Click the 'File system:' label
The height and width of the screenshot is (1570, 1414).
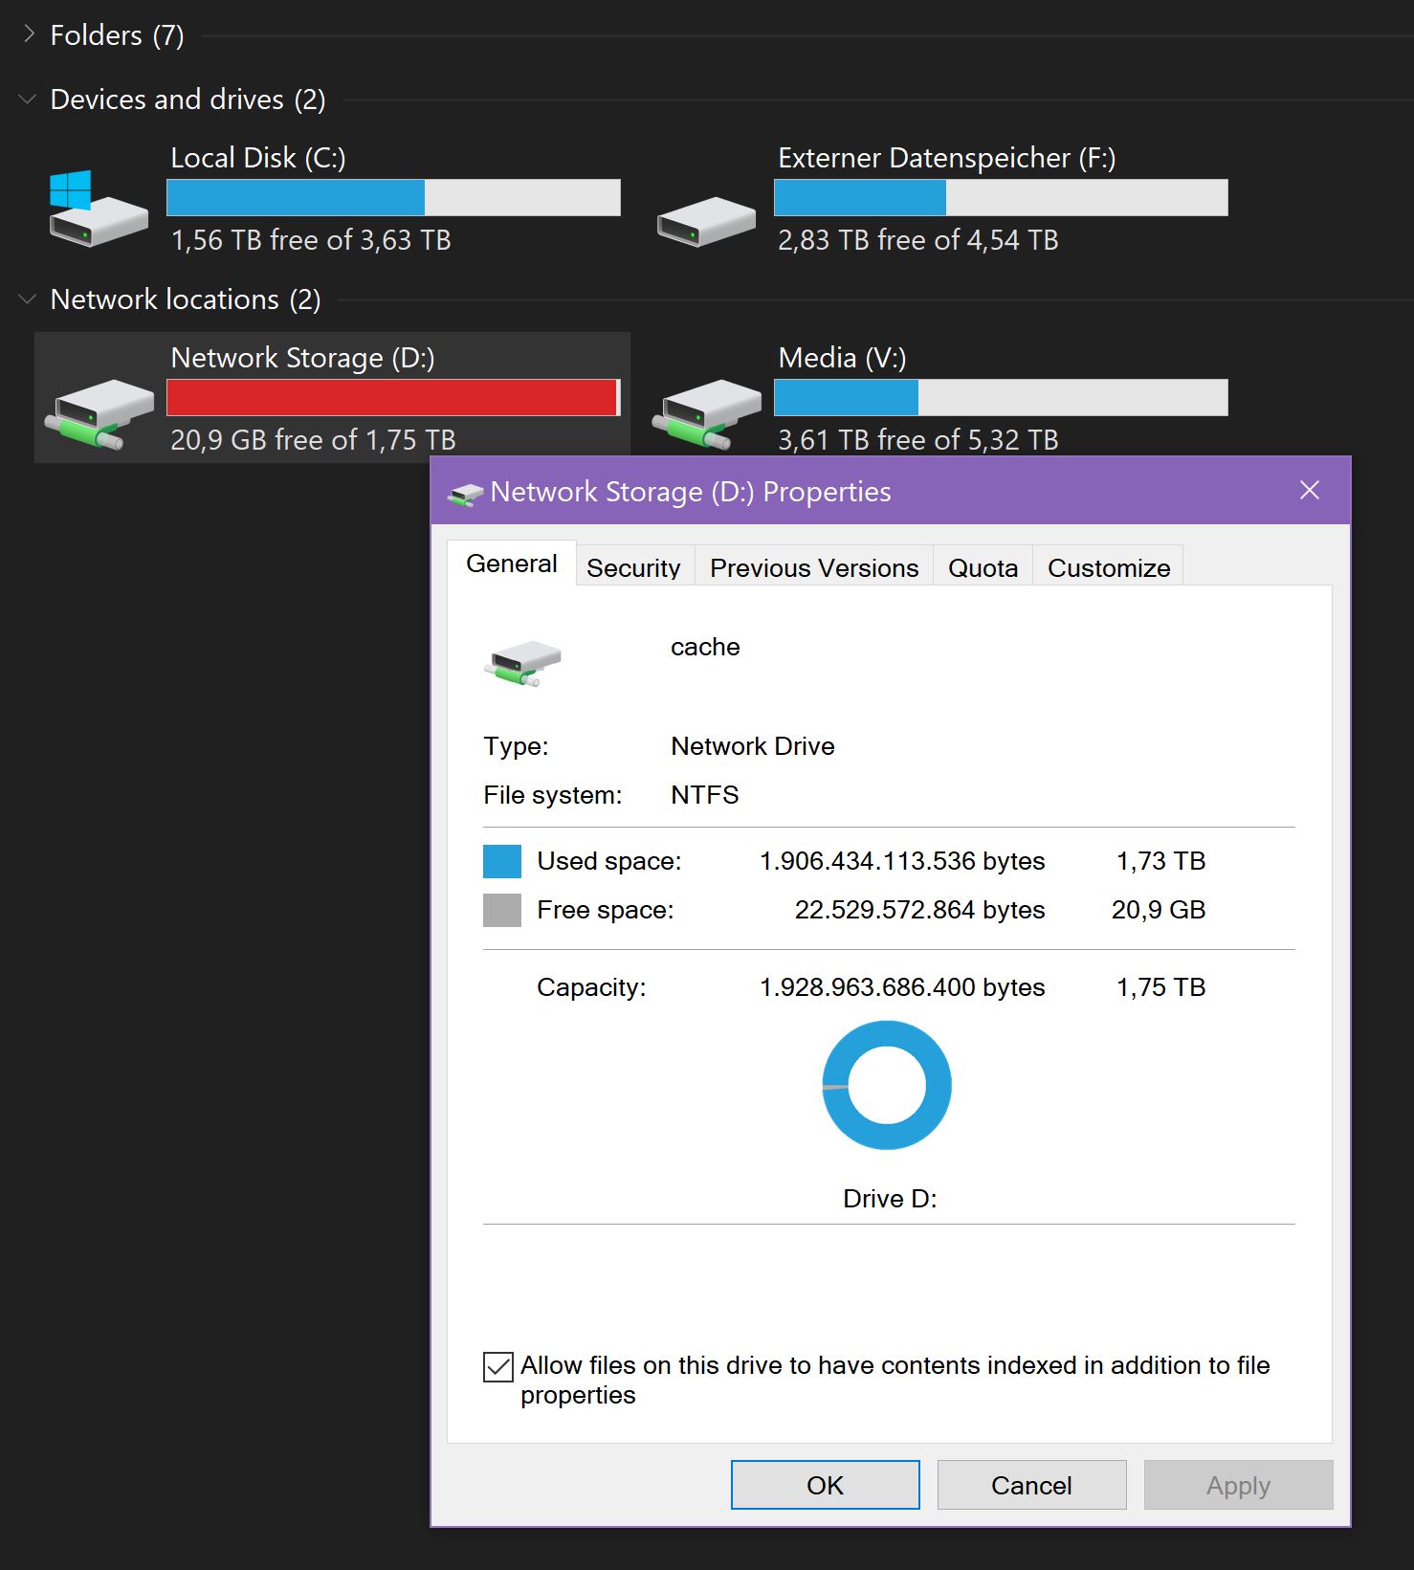click(x=553, y=795)
